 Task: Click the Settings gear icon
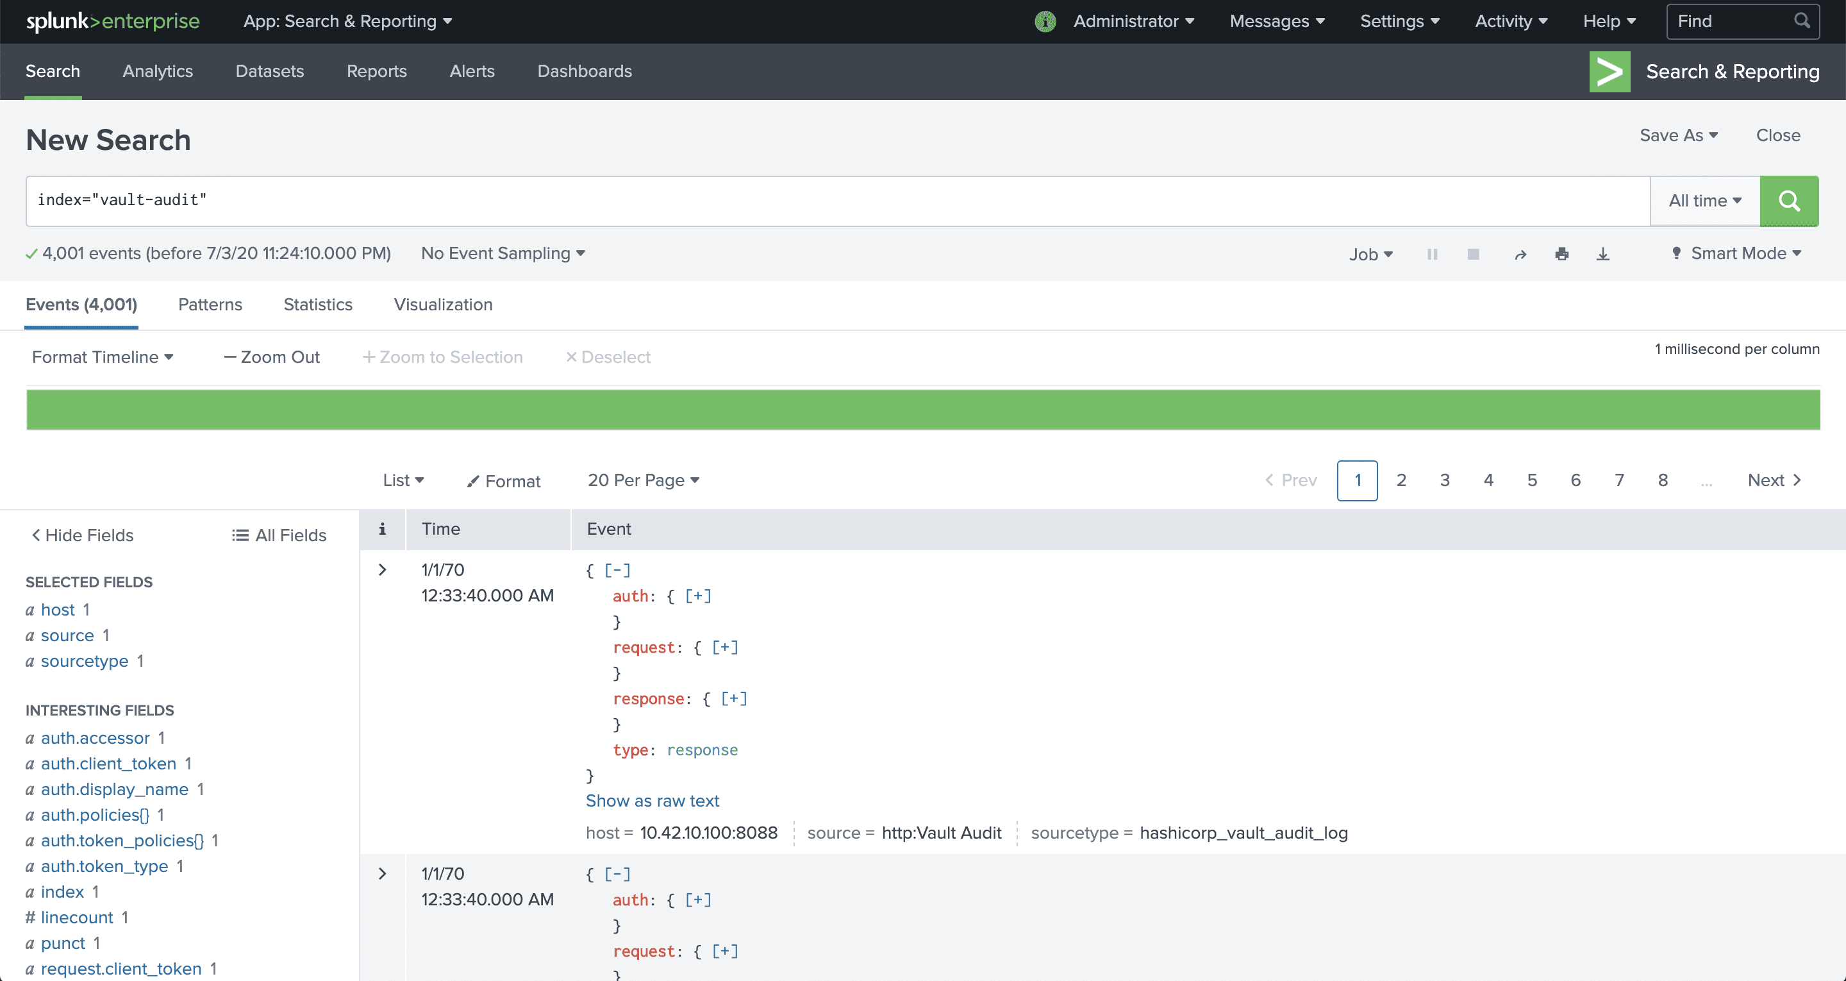click(x=1401, y=21)
